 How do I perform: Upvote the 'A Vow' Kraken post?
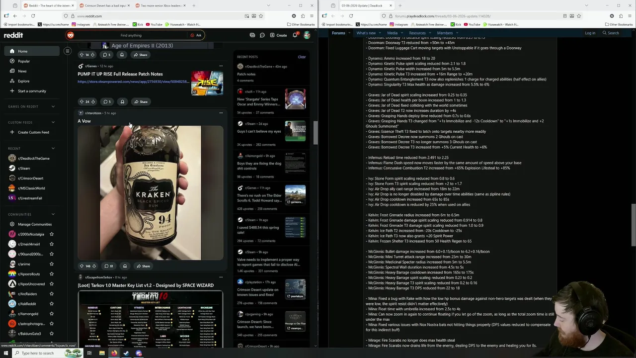[81, 266]
